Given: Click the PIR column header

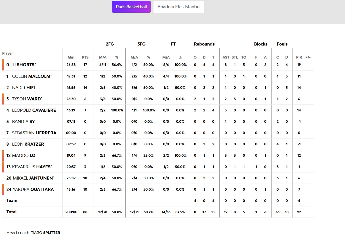Looking at the screenshot, I should tap(299, 57).
